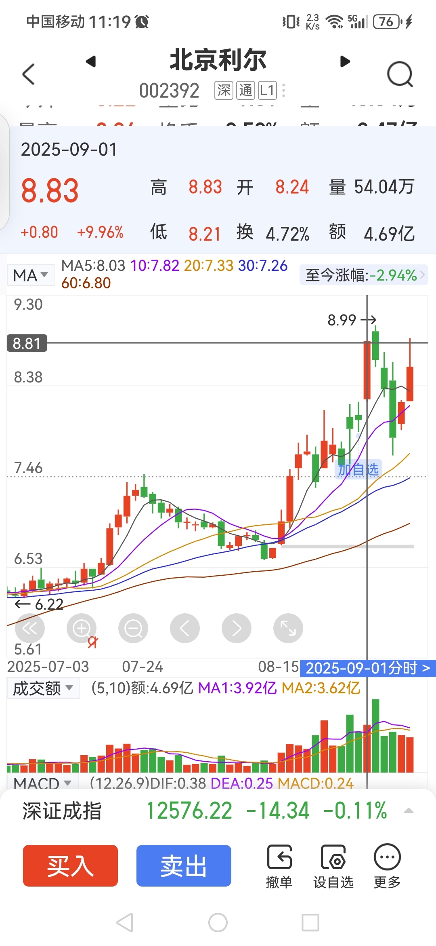
Task: Zoom in the K-line chart
Action: [82, 628]
